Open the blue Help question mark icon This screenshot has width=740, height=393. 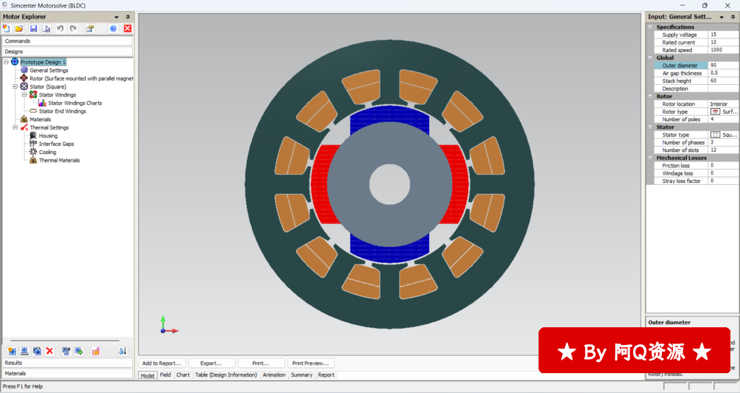113,29
